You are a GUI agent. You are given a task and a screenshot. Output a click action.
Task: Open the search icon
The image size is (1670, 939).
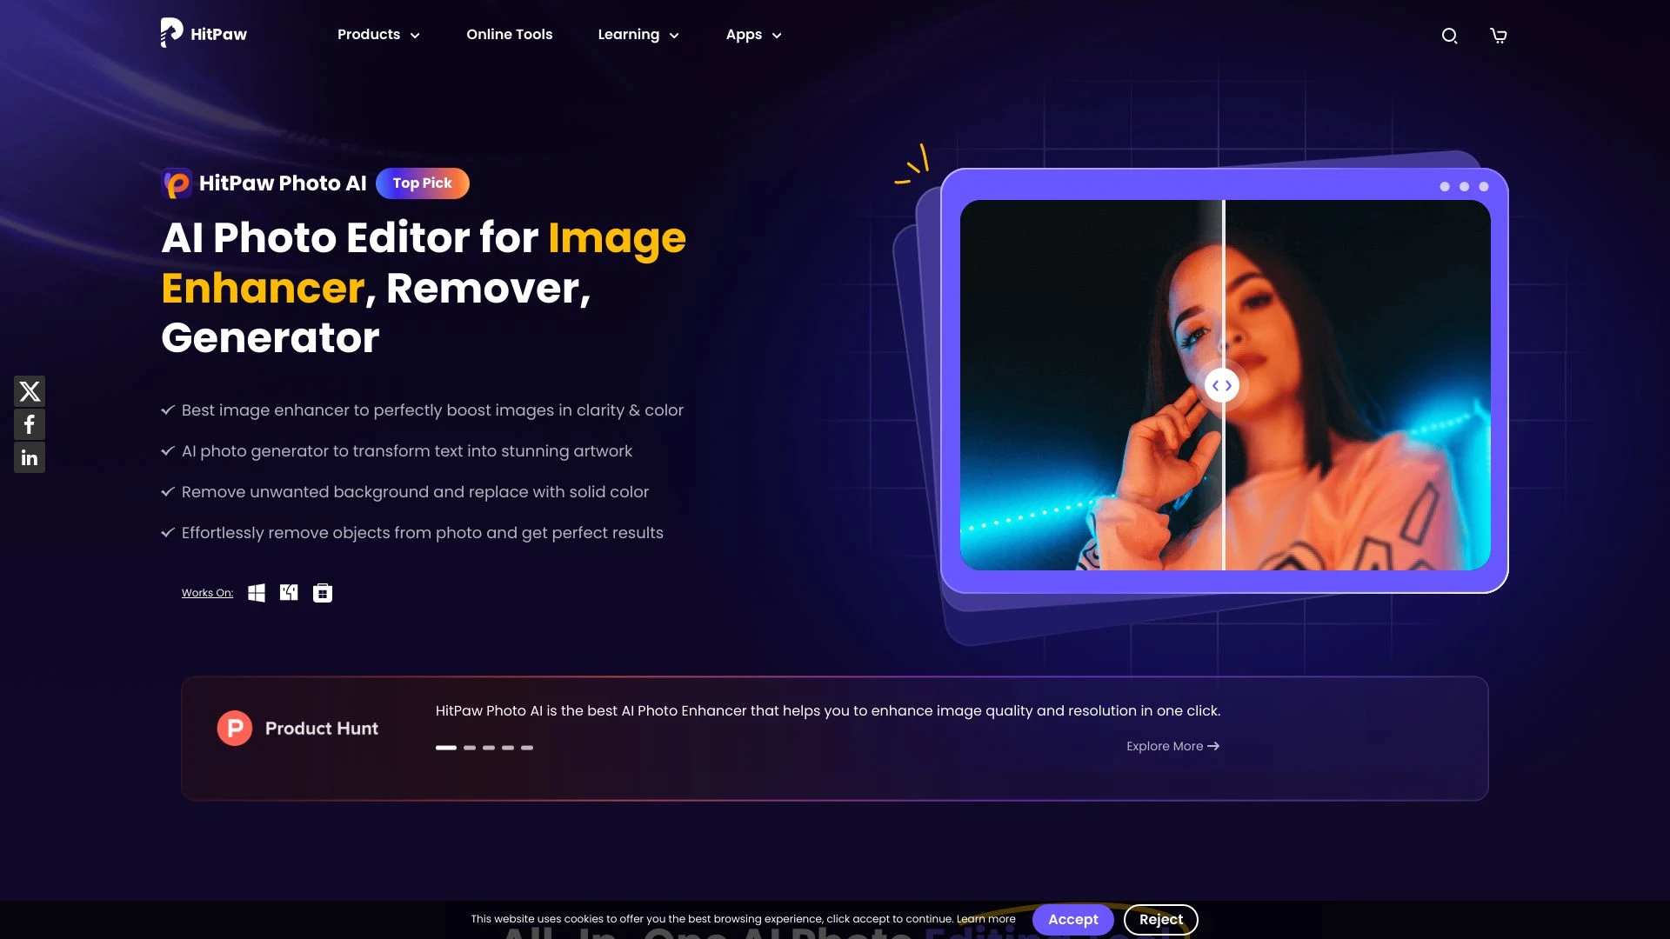[1449, 36]
